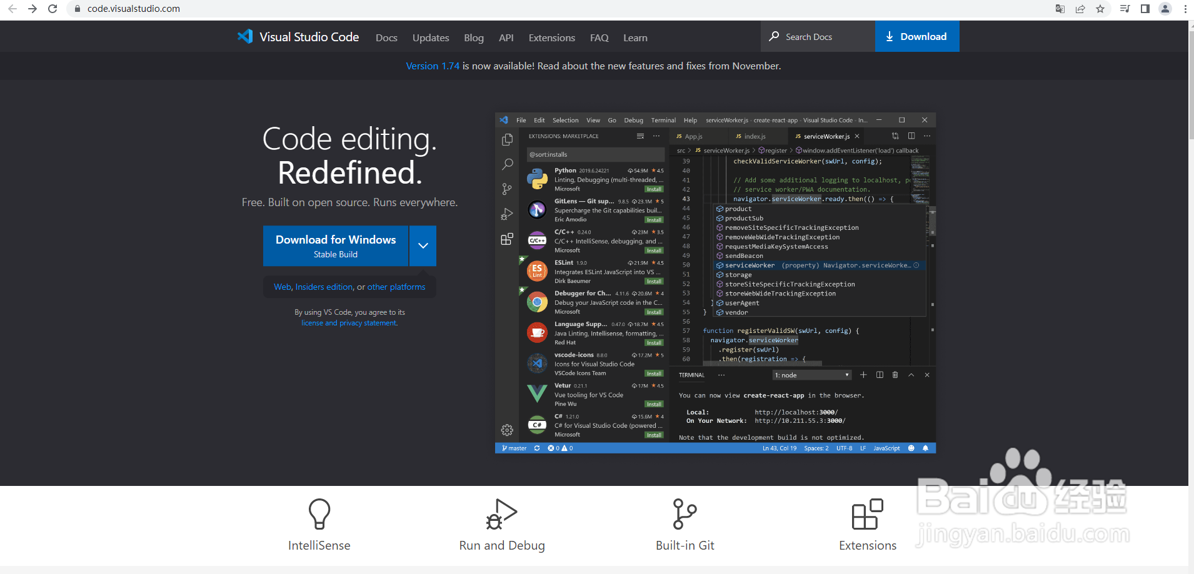Open the reading list icon in the browser toolbar
1194x574 pixels.
pyautogui.click(x=1125, y=9)
